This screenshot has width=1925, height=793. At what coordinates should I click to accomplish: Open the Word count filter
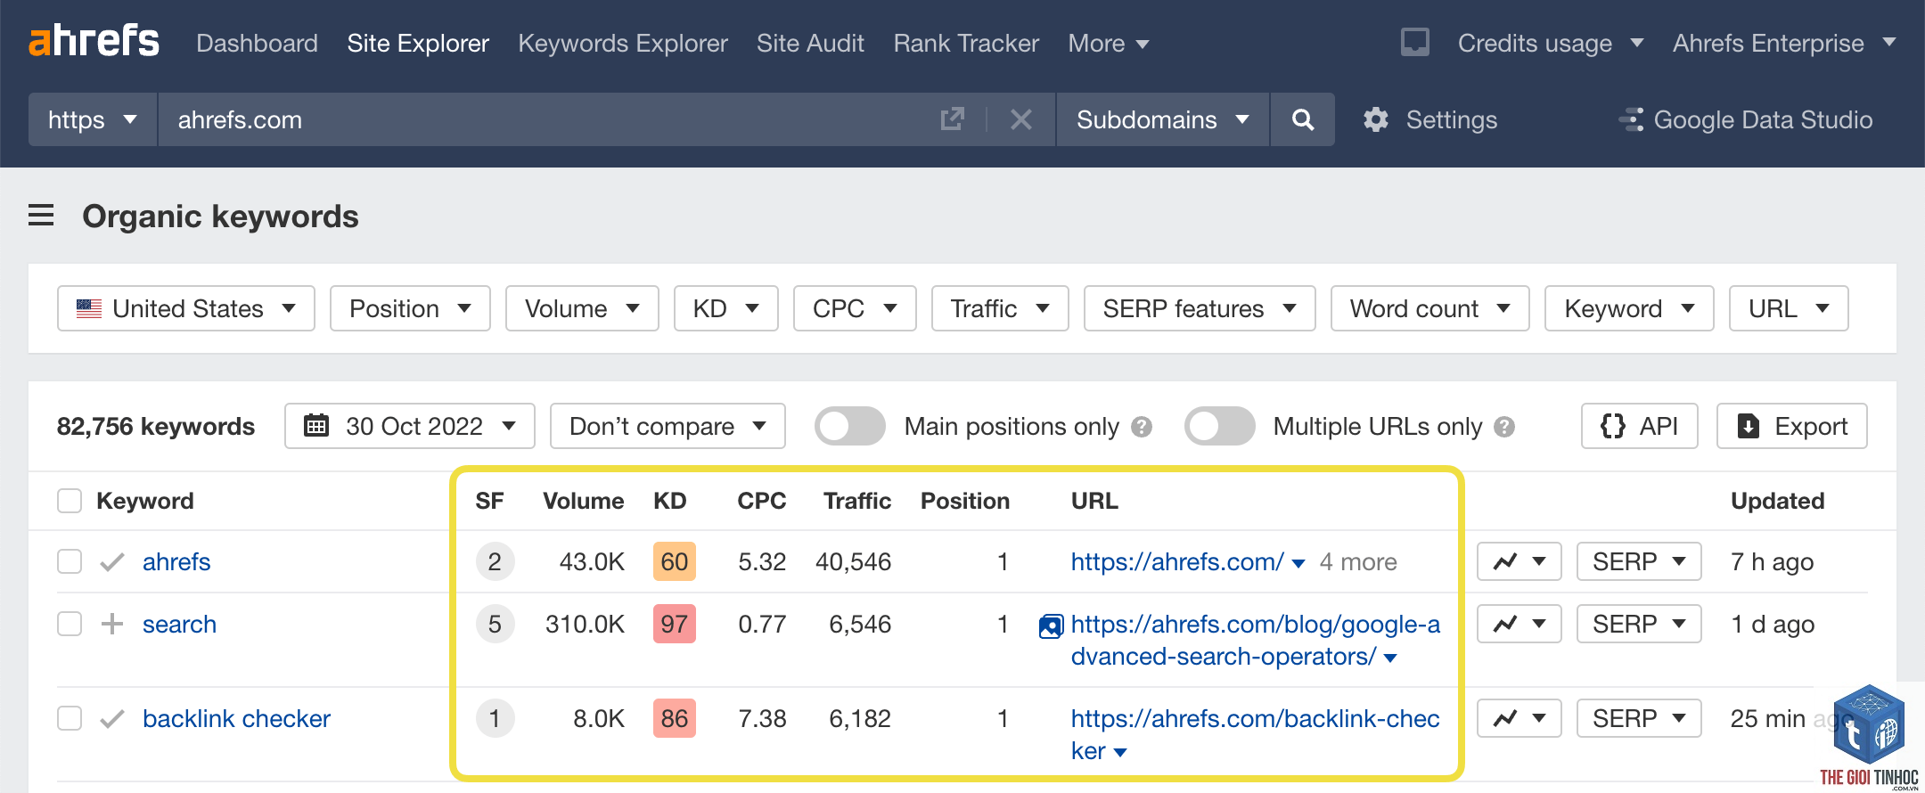coord(1430,308)
